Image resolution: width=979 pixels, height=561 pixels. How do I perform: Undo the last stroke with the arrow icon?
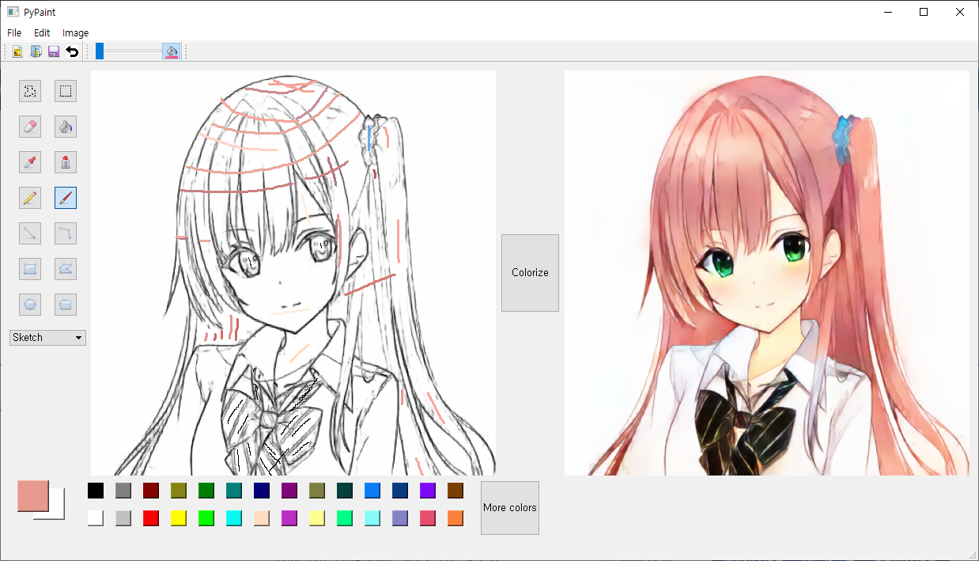pyautogui.click(x=72, y=51)
